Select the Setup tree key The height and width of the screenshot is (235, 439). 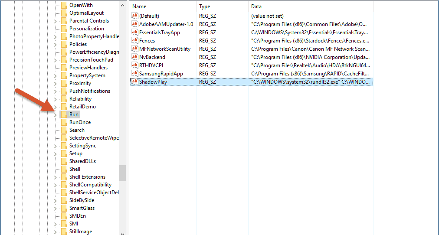tap(76, 153)
